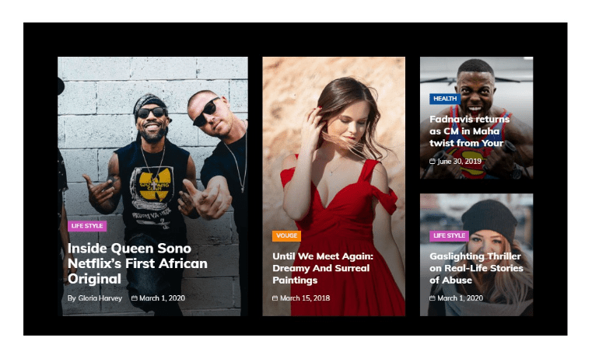
Task: Open the pink LIFE STYLE tag on Queen Sono post
Action: 87,226
